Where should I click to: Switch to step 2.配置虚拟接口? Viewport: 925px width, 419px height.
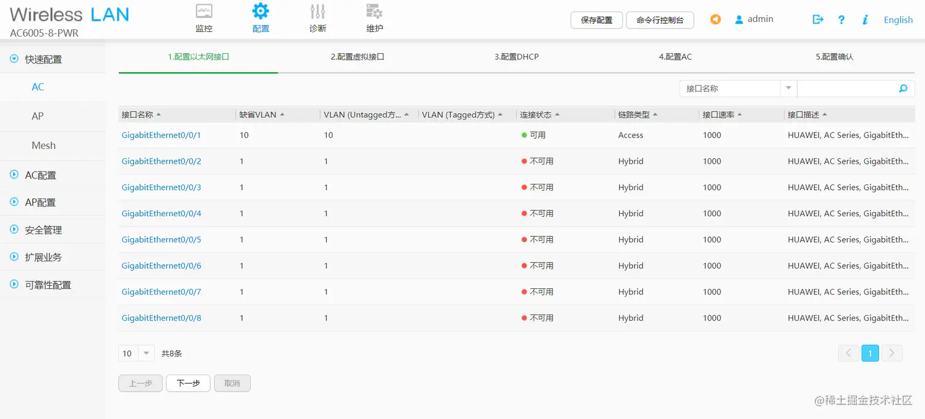coord(357,57)
